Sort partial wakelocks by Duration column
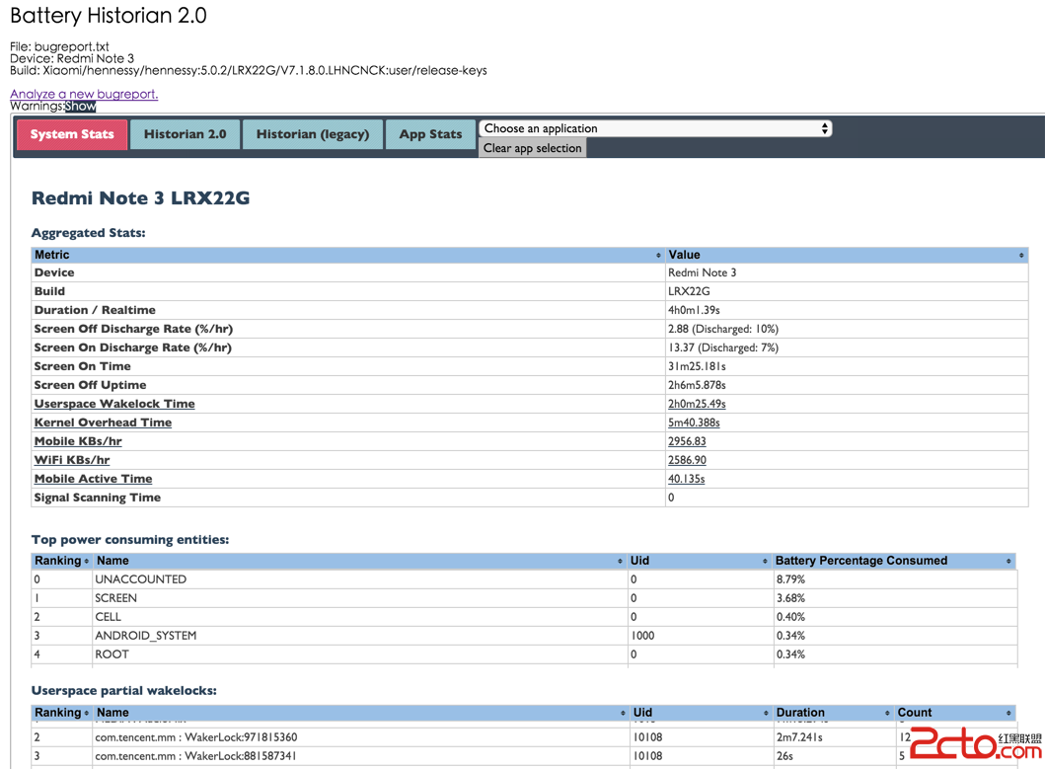This screenshot has width=1045, height=769. (x=833, y=713)
